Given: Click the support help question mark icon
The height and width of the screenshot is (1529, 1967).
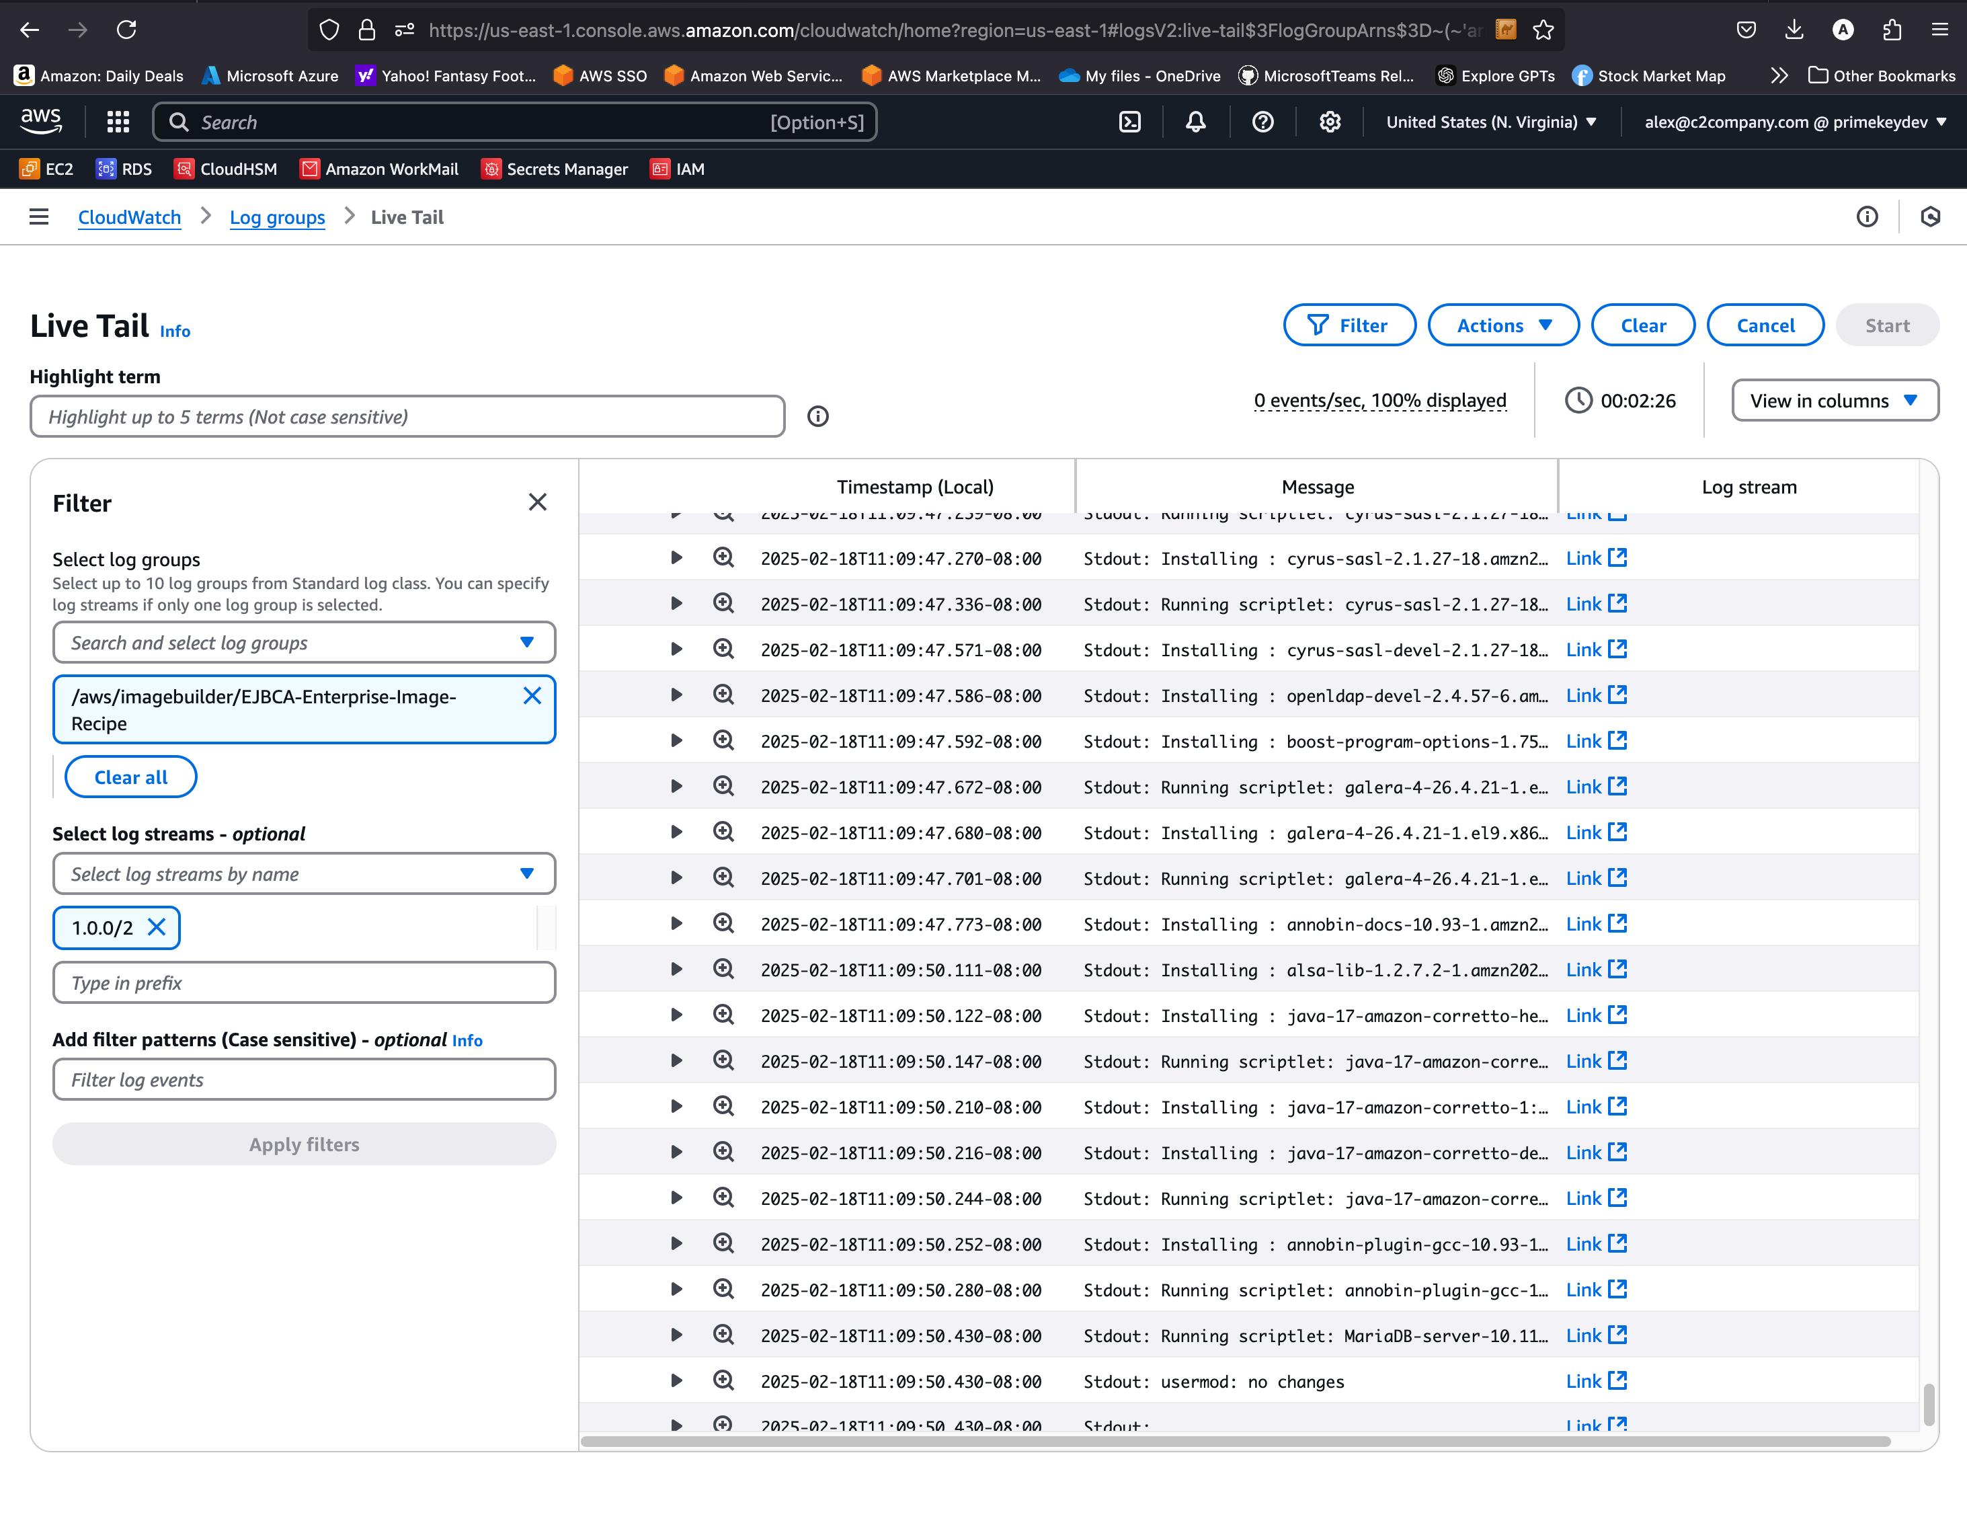Looking at the screenshot, I should tap(1262, 122).
